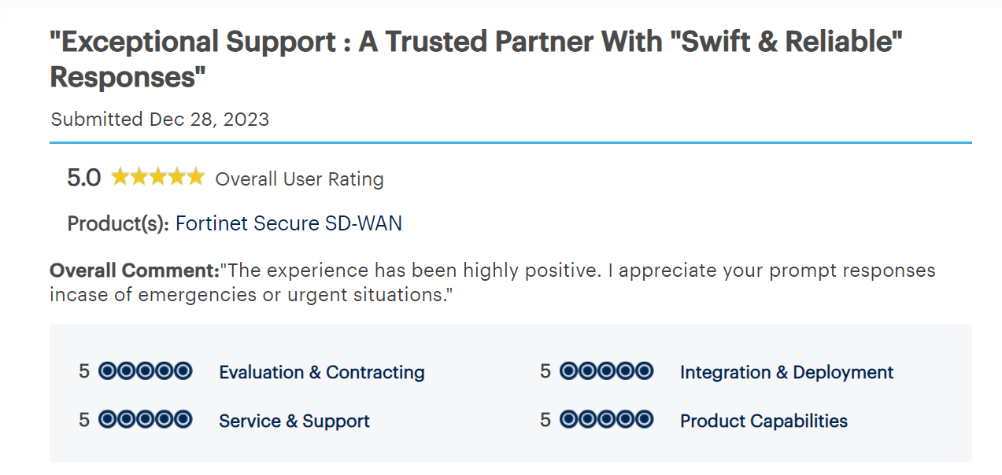Viewport: 1002px width, 475px height.
Task: Click the Submitted Dec 28, 2023 date
Action: point(160,120)
